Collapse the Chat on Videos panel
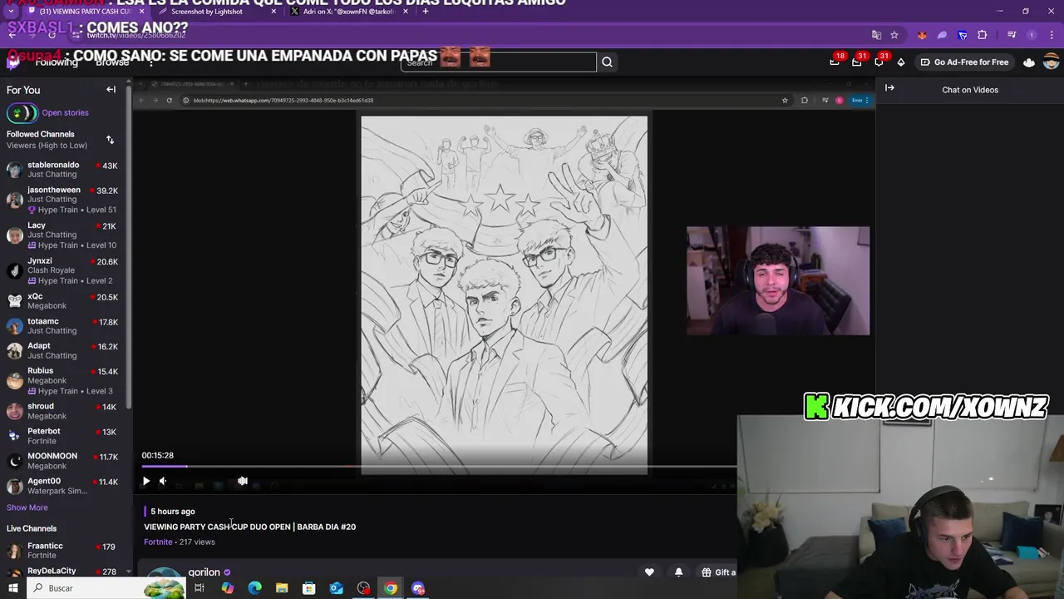 889,88
